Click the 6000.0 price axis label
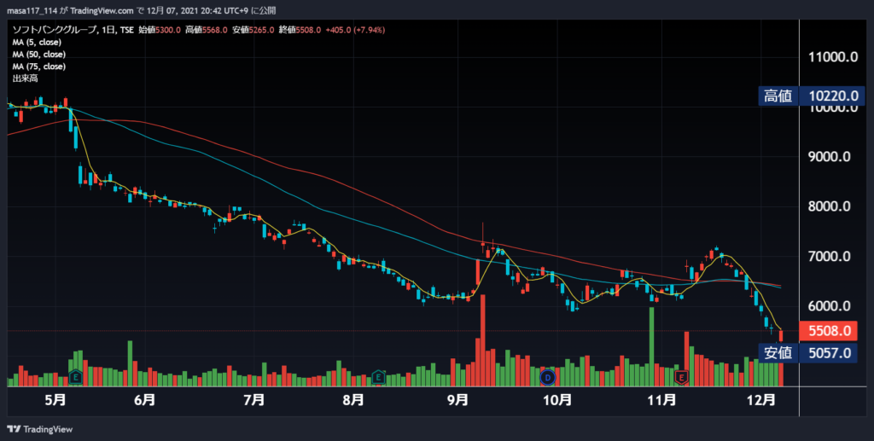The height and width of the screenshot is (441, 874). (830, 306)
